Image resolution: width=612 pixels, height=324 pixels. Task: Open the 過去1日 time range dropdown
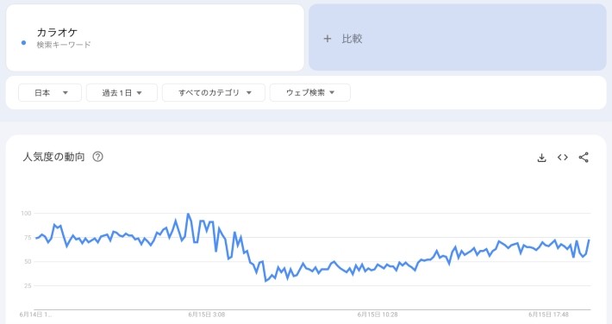[122, 92]
